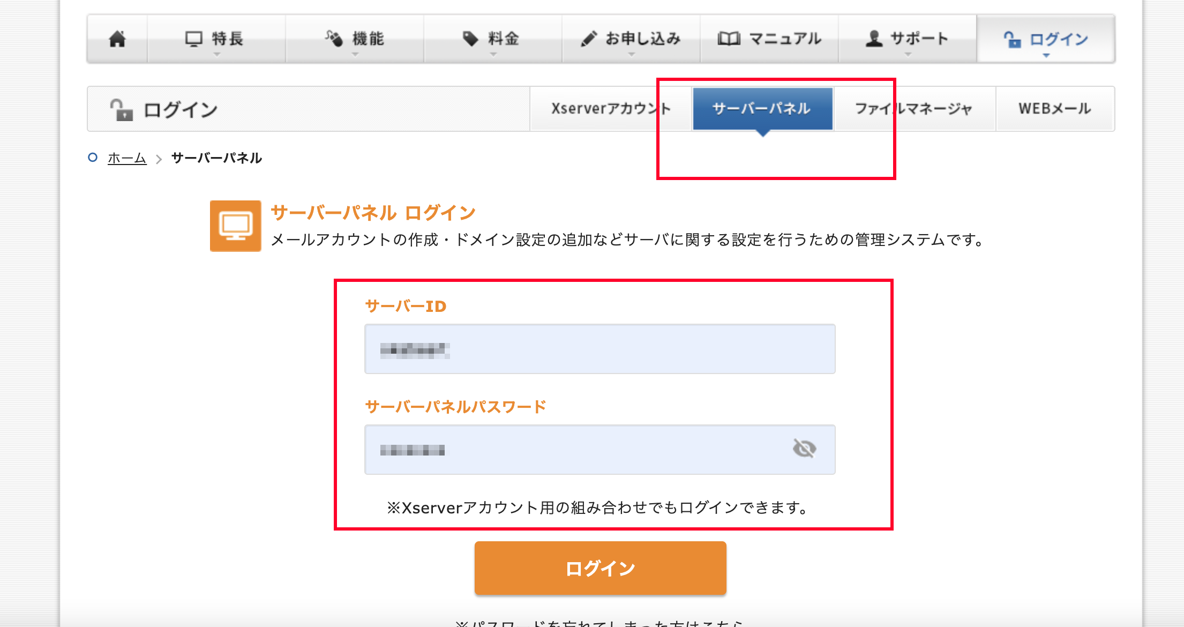This screenshot has height=627, width=1184.
Task: Select the active サーバーパネル tab
Action: coord(762,109)
